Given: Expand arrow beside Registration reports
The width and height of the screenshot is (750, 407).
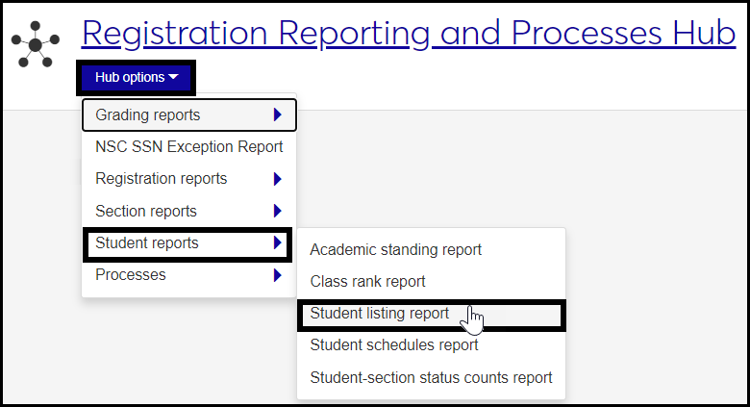Looking at the screenshot, I should coord(277,179).
